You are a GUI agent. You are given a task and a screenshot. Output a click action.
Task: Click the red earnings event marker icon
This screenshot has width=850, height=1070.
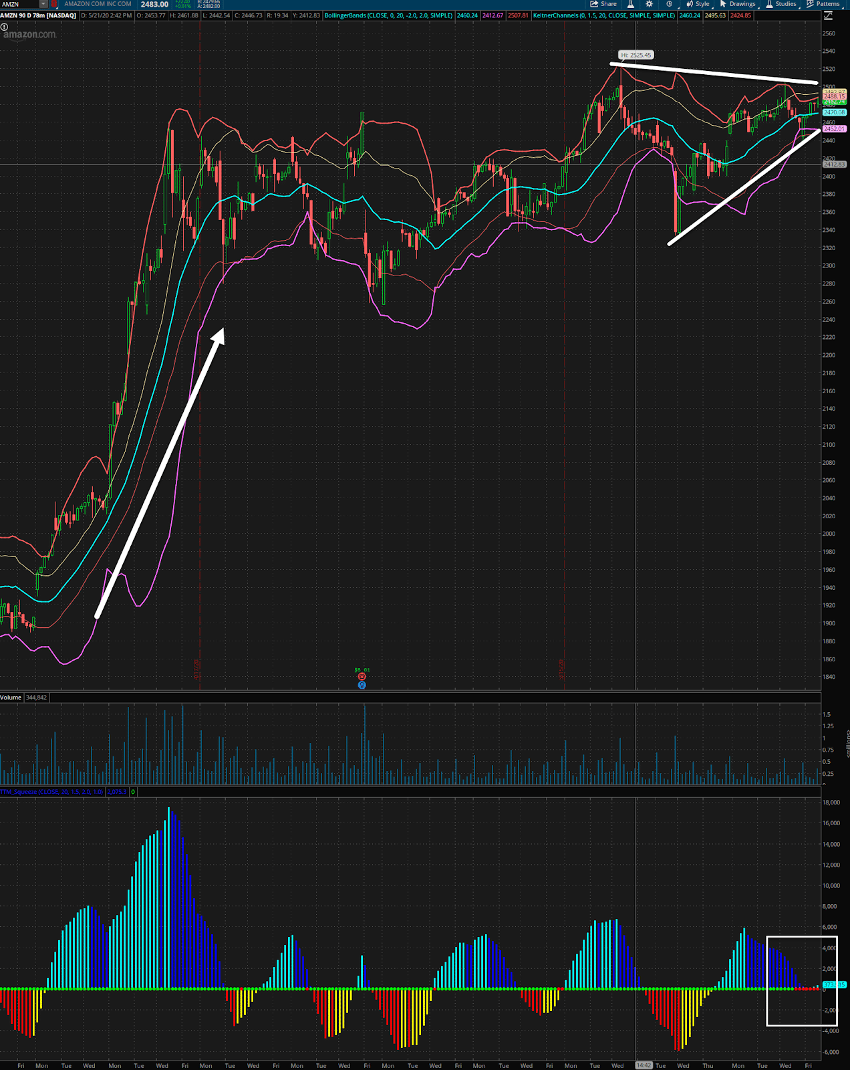pyautogui.click(x=362, y=677)
